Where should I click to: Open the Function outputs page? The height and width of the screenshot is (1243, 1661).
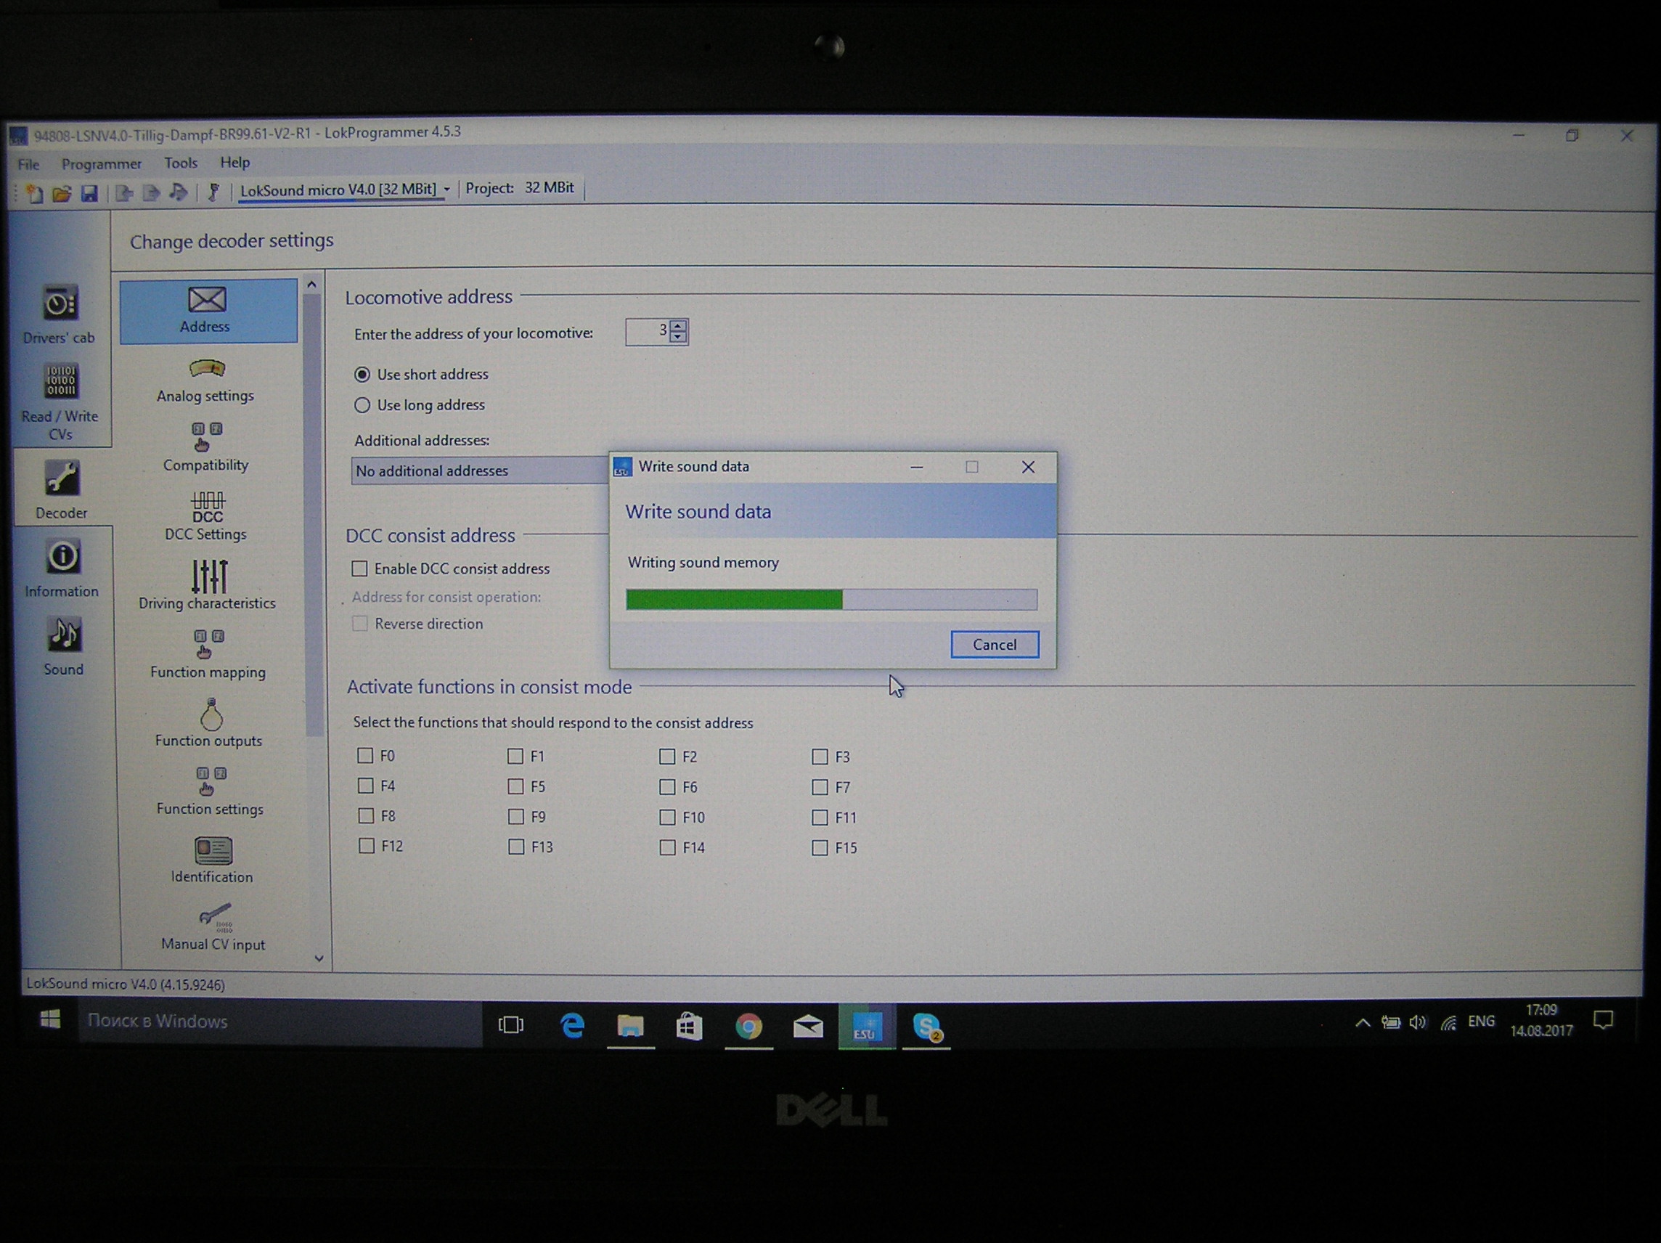pos(209,722)
